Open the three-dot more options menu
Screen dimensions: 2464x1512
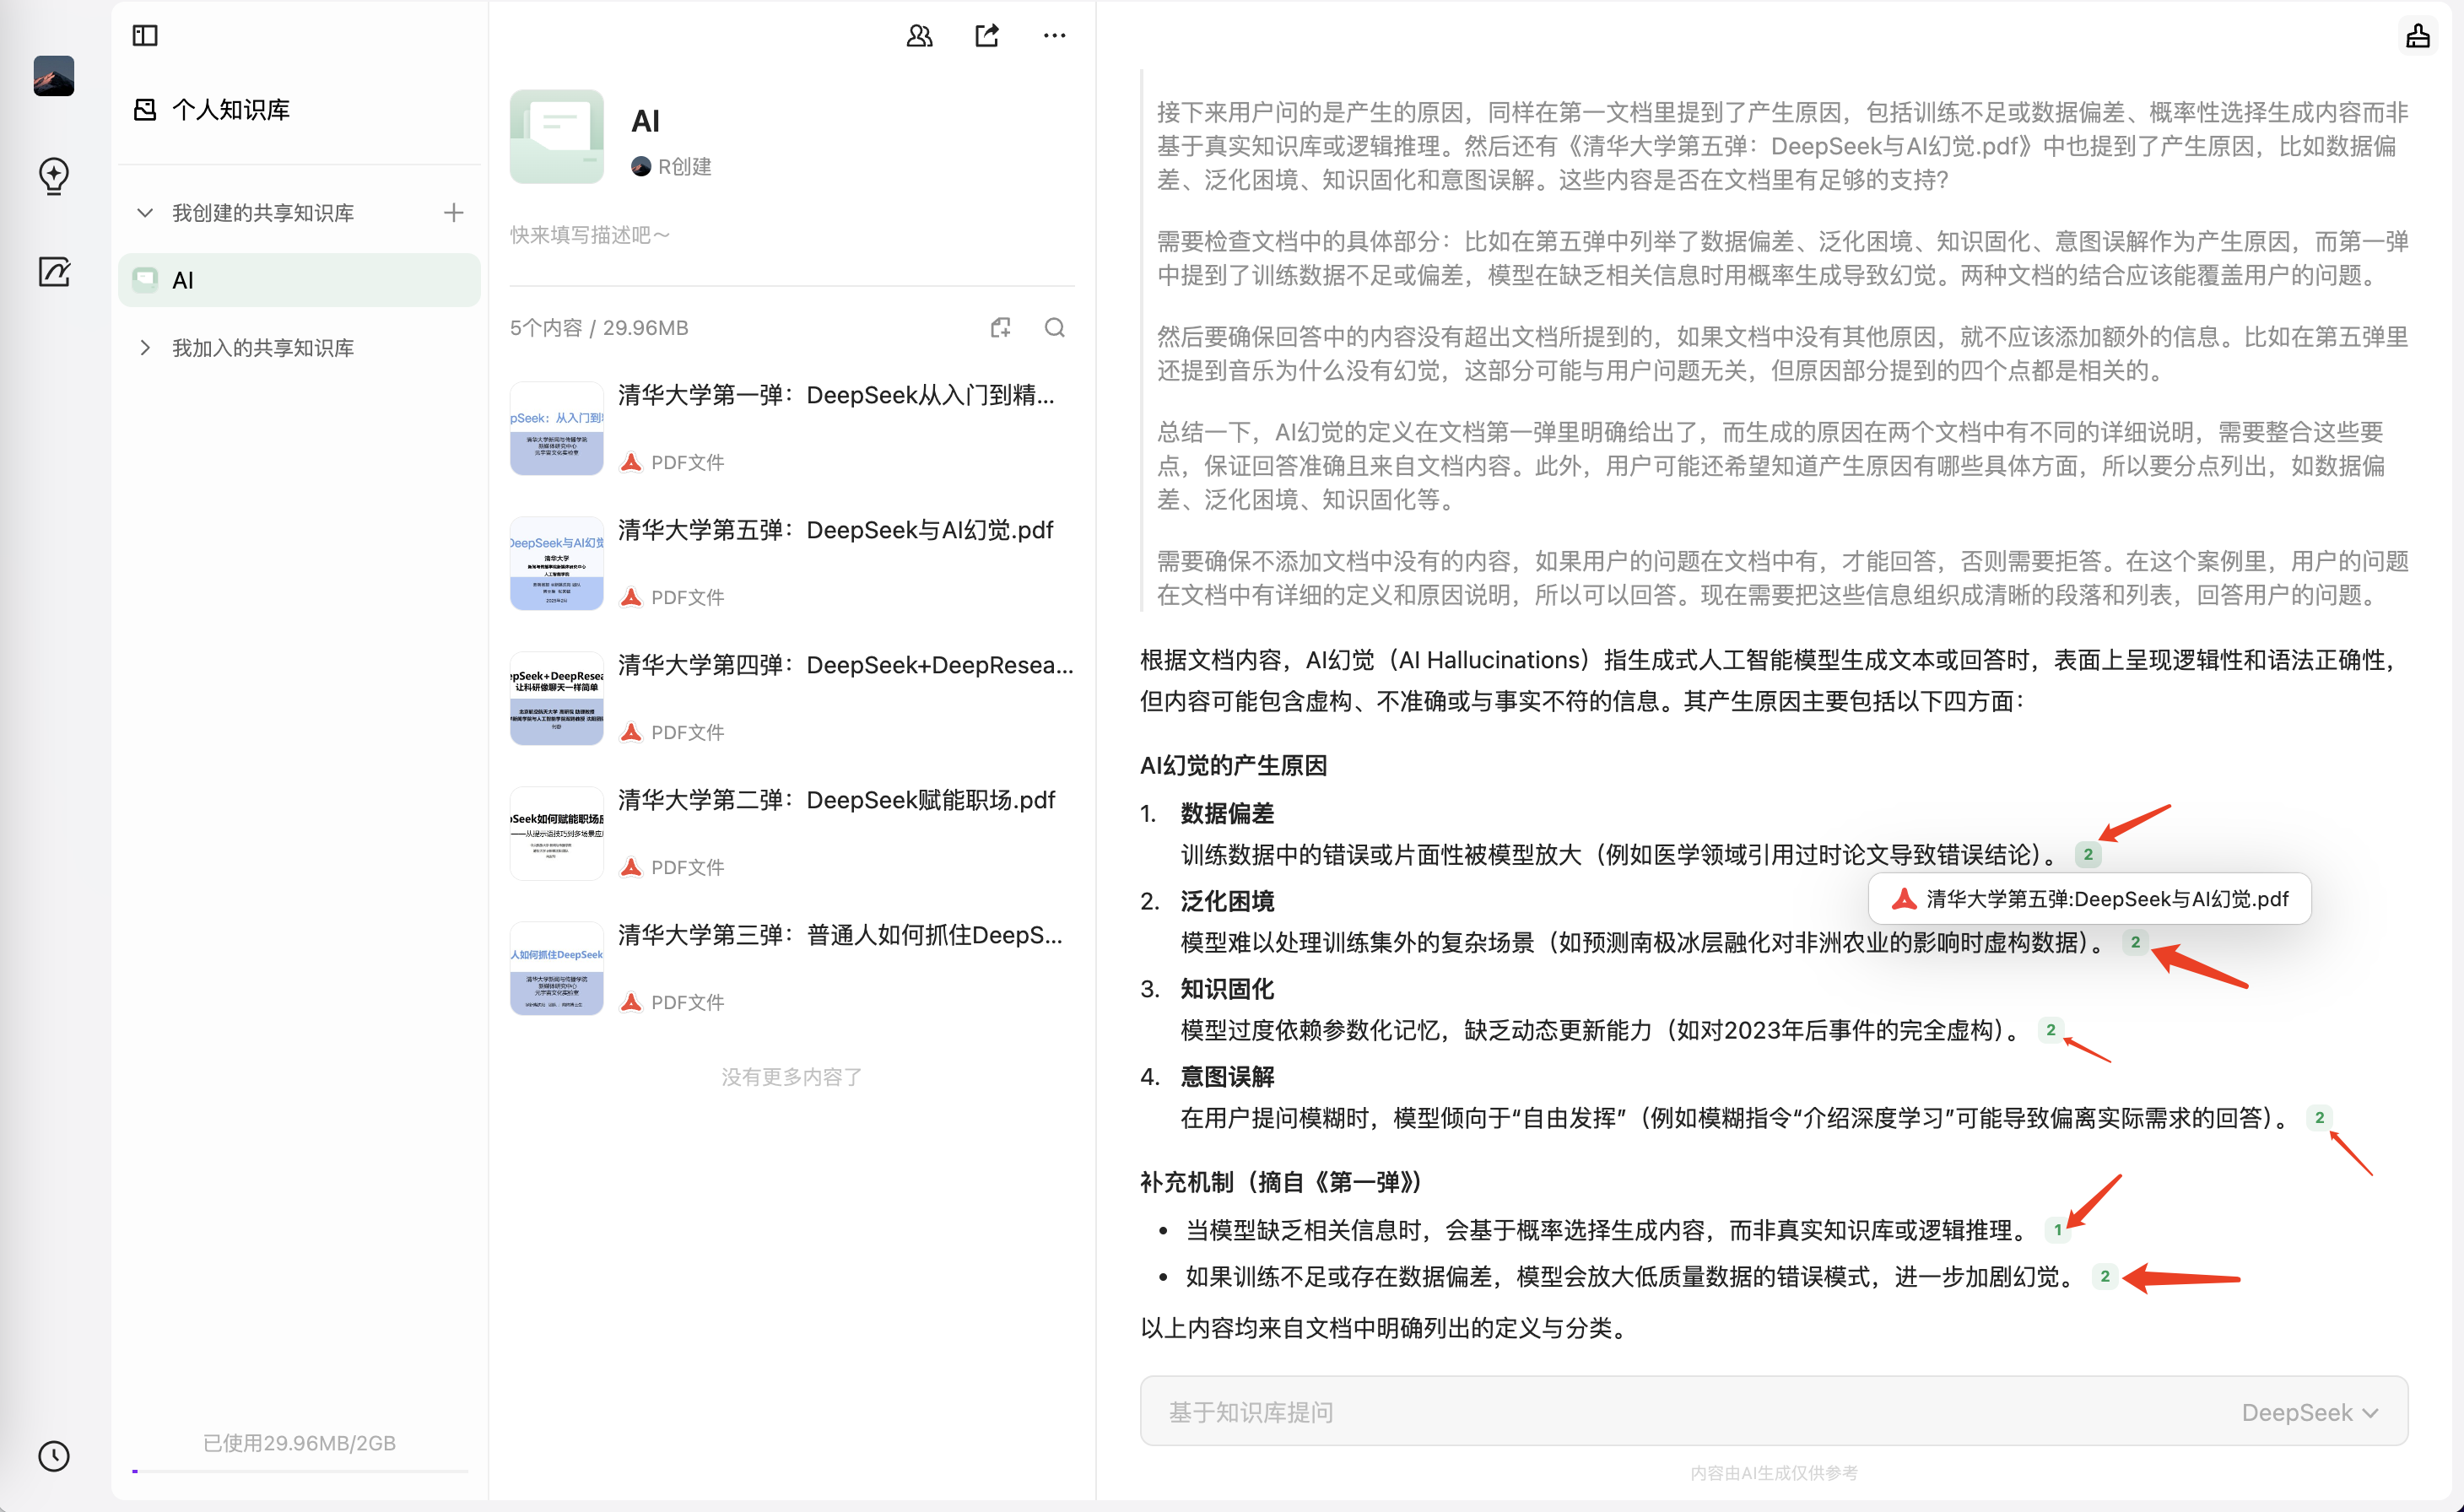click(1054, 36)
